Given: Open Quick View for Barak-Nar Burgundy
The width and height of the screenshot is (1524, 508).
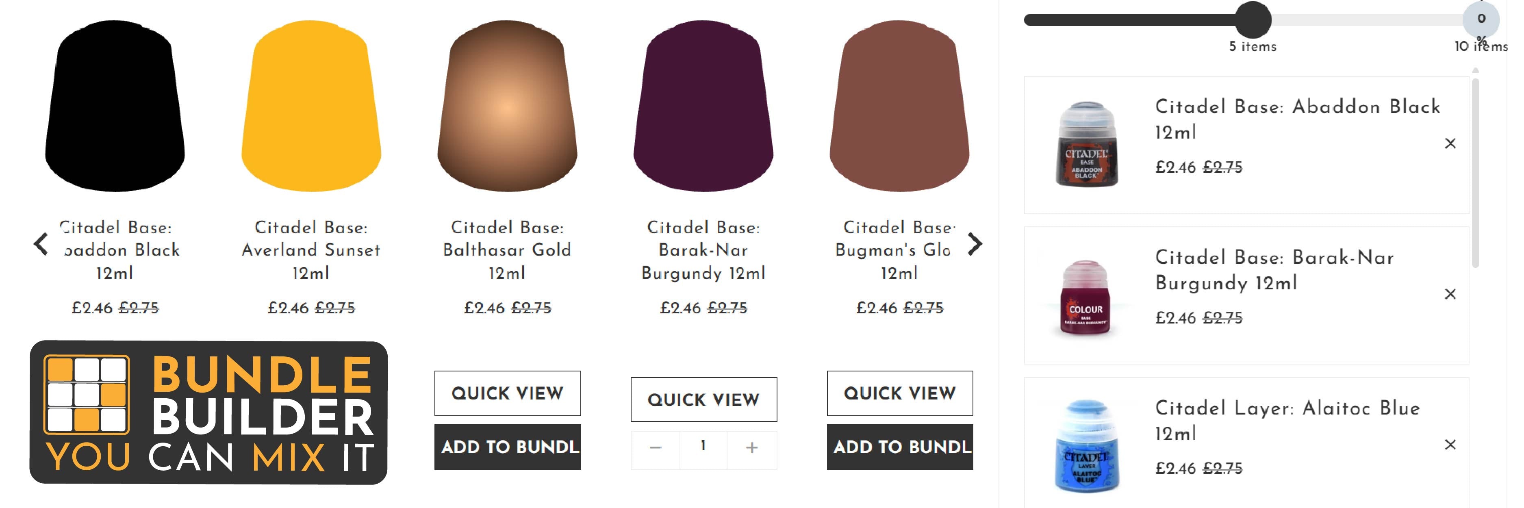Looking at the screenshot, I should point(703,400).
